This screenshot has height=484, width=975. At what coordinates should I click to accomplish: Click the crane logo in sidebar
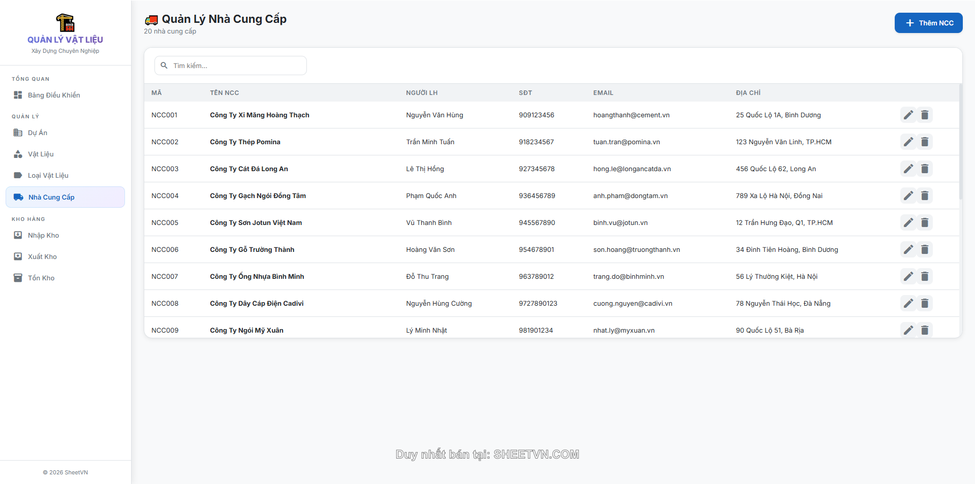point(65,23)
